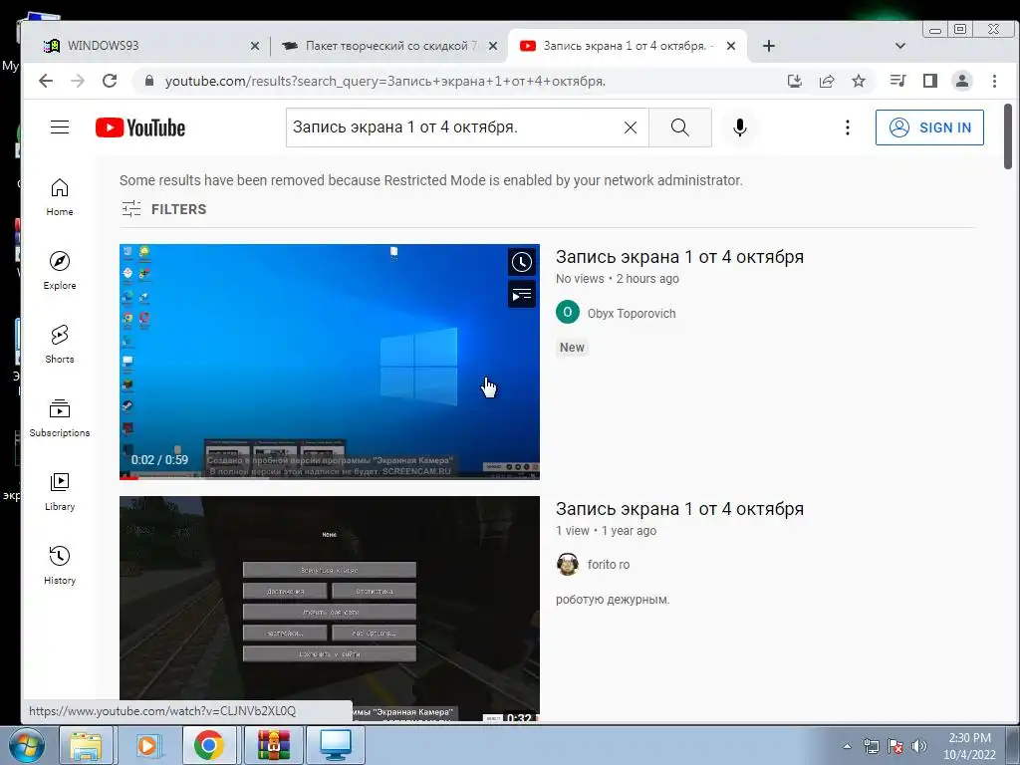Open Obyx Toporovich channel name

coord(632,313)
